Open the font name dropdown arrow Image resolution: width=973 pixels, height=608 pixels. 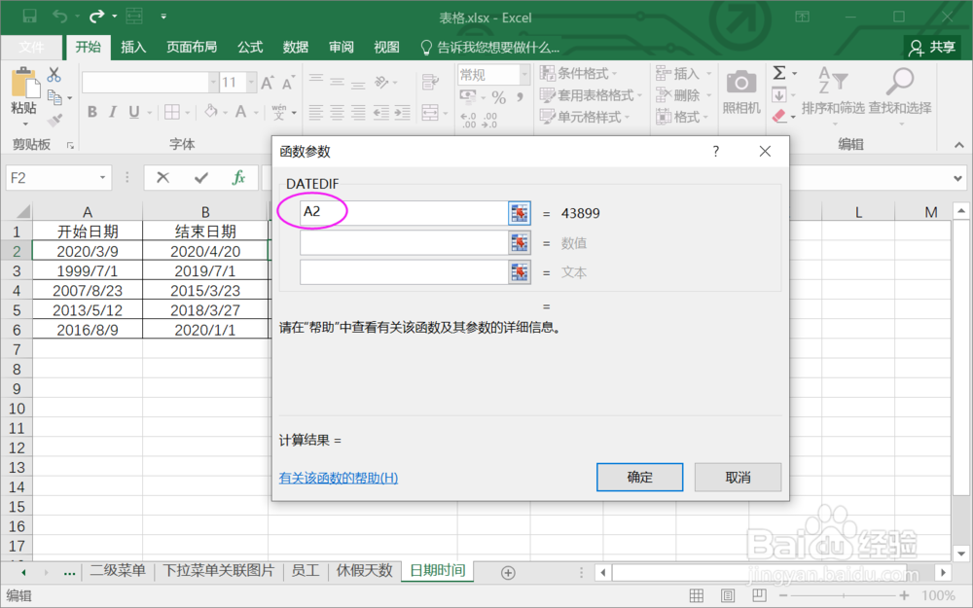coord(213,82)
